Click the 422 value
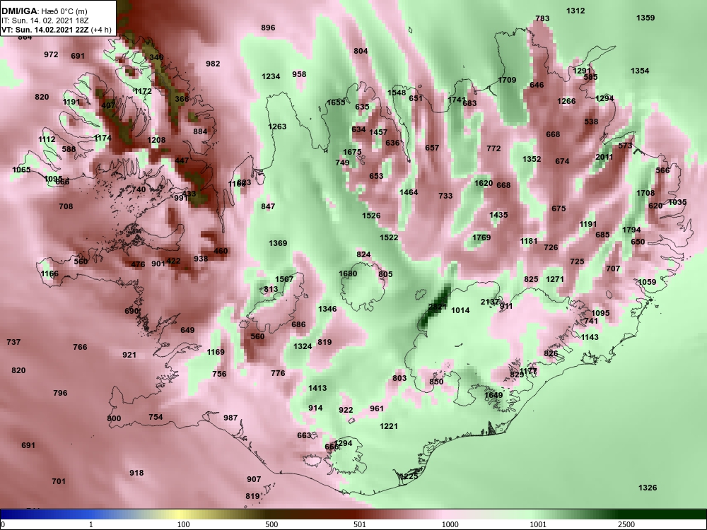 point(173,261)
